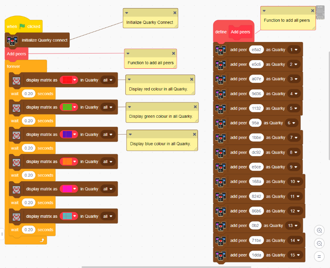330x268 pixels.
Task: Open the red matrix colour picker
Action: pyautogui.click(x=69, y=80)
